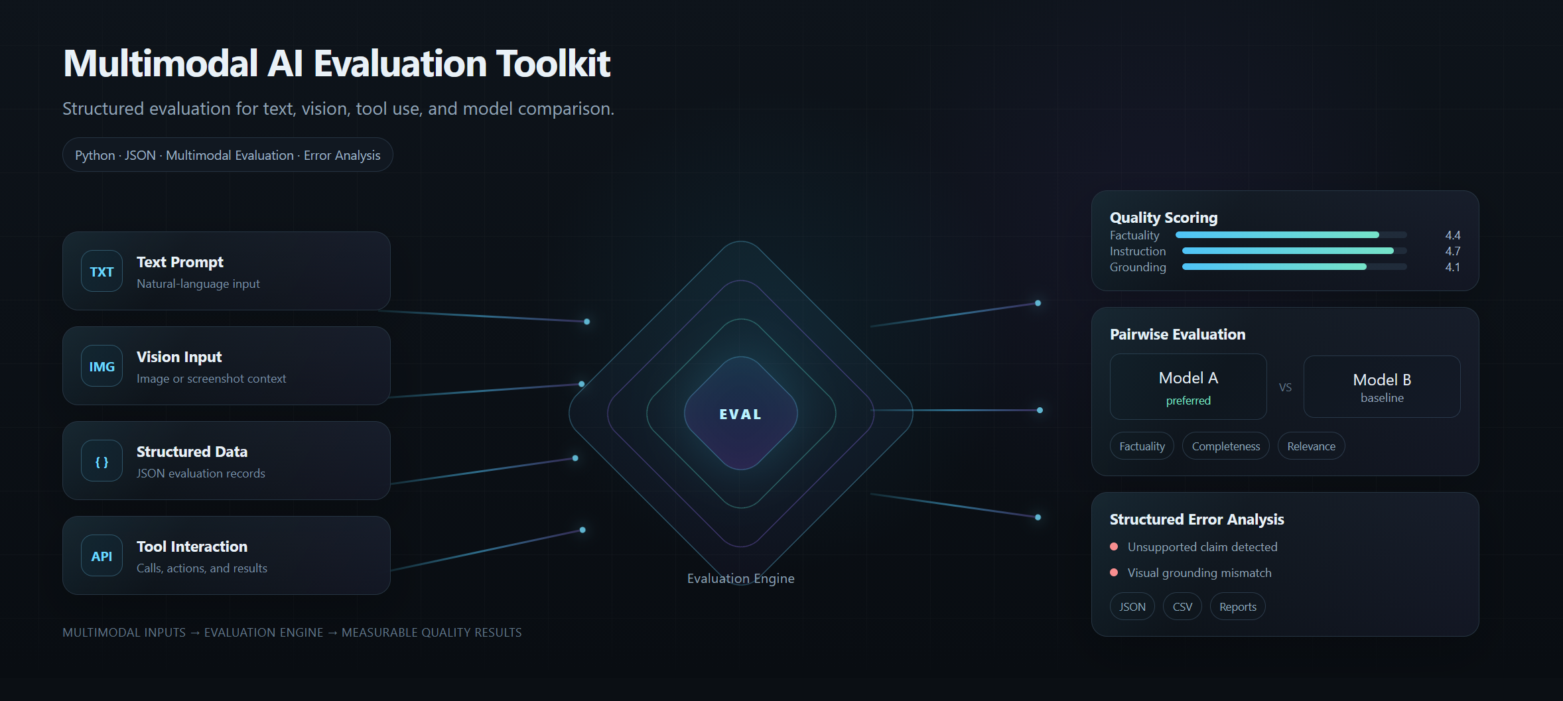The height and width of the screenshot is (701, 1563).
Task: Click red bullet beside Visual grounding mismatch
Action: coord(1114,572)
